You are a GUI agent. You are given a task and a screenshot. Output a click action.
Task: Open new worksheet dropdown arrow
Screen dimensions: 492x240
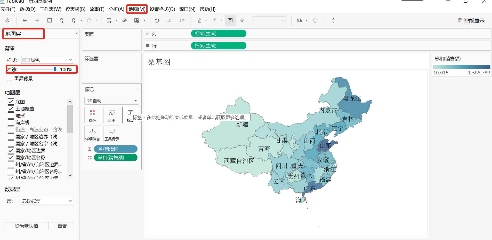point(117,21)
